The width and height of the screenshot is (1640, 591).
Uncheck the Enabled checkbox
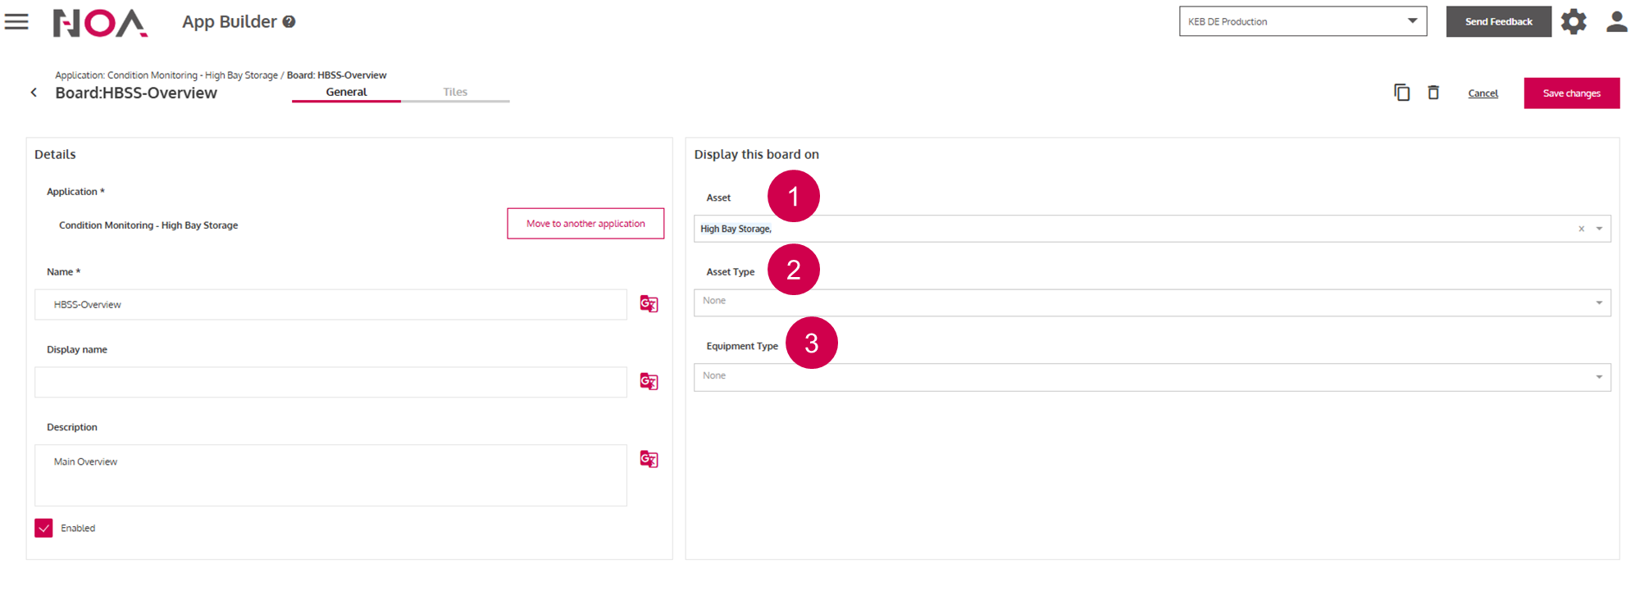(x=44, y=528)
